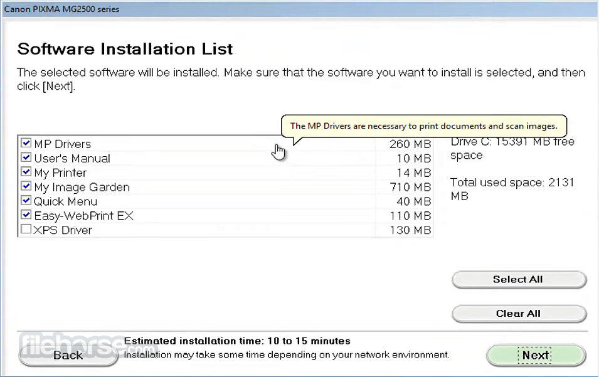Uncheck the MP Drivers checkbox

(26, 143)
